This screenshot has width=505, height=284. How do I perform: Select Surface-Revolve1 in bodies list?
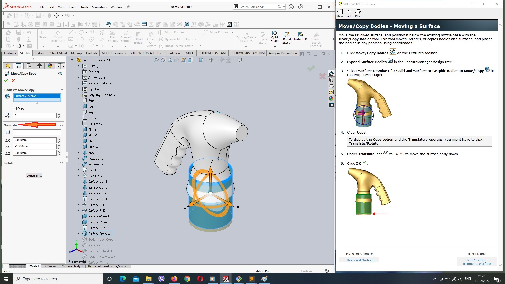pyautogui.click(x=37, y=96)
